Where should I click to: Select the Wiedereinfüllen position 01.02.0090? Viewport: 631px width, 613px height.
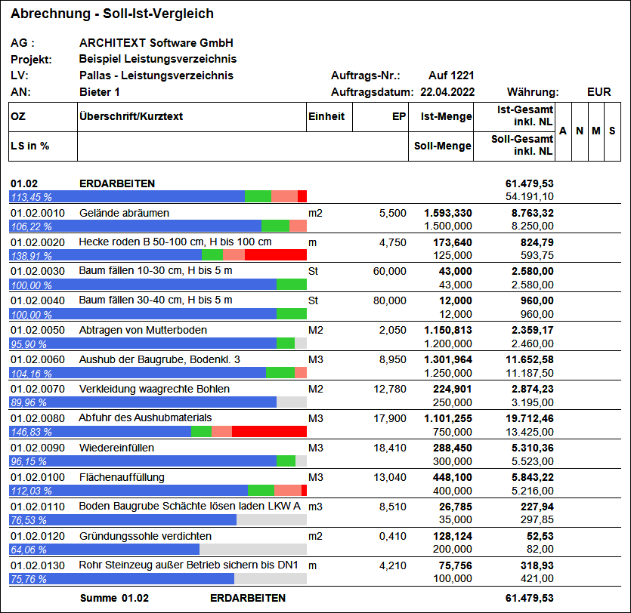point(314,454)
